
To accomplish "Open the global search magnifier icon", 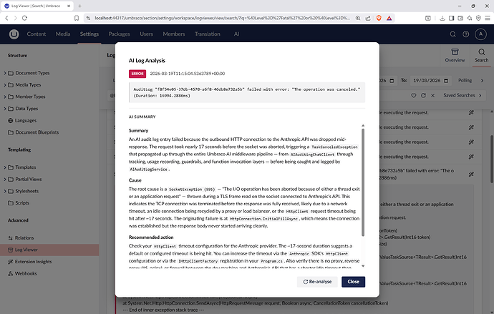I will click(452, 34).
